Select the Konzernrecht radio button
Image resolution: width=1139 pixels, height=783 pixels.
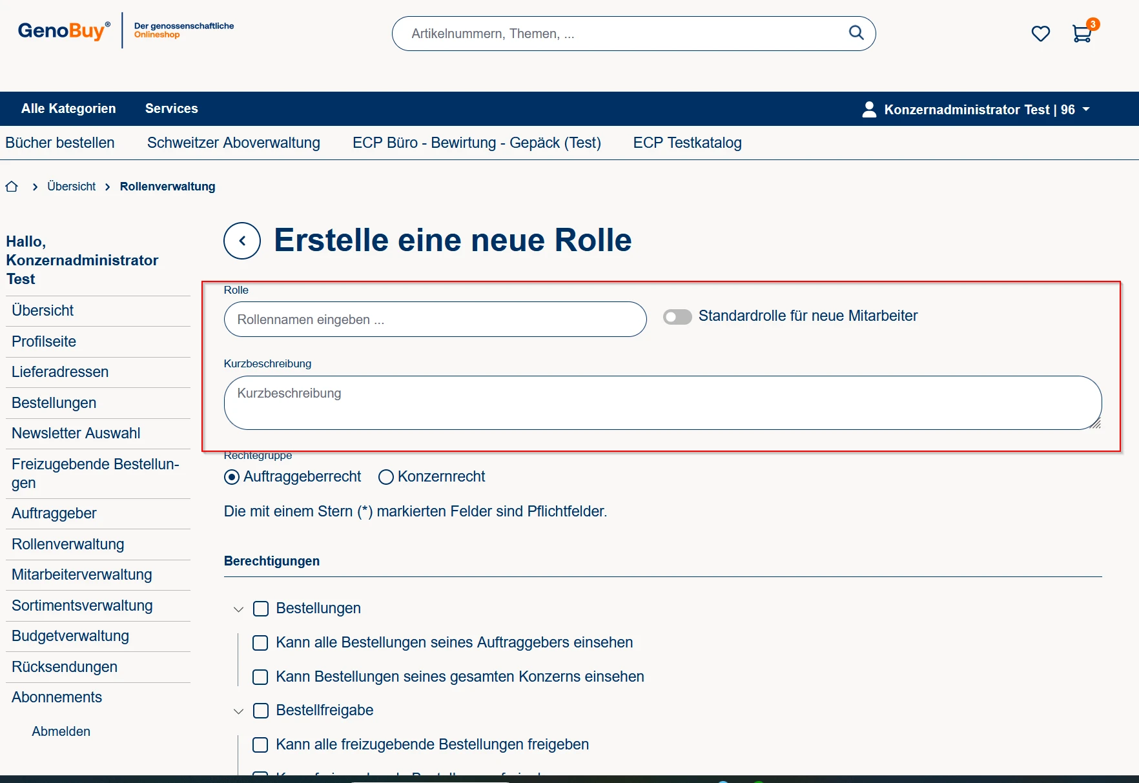[386, 477]
